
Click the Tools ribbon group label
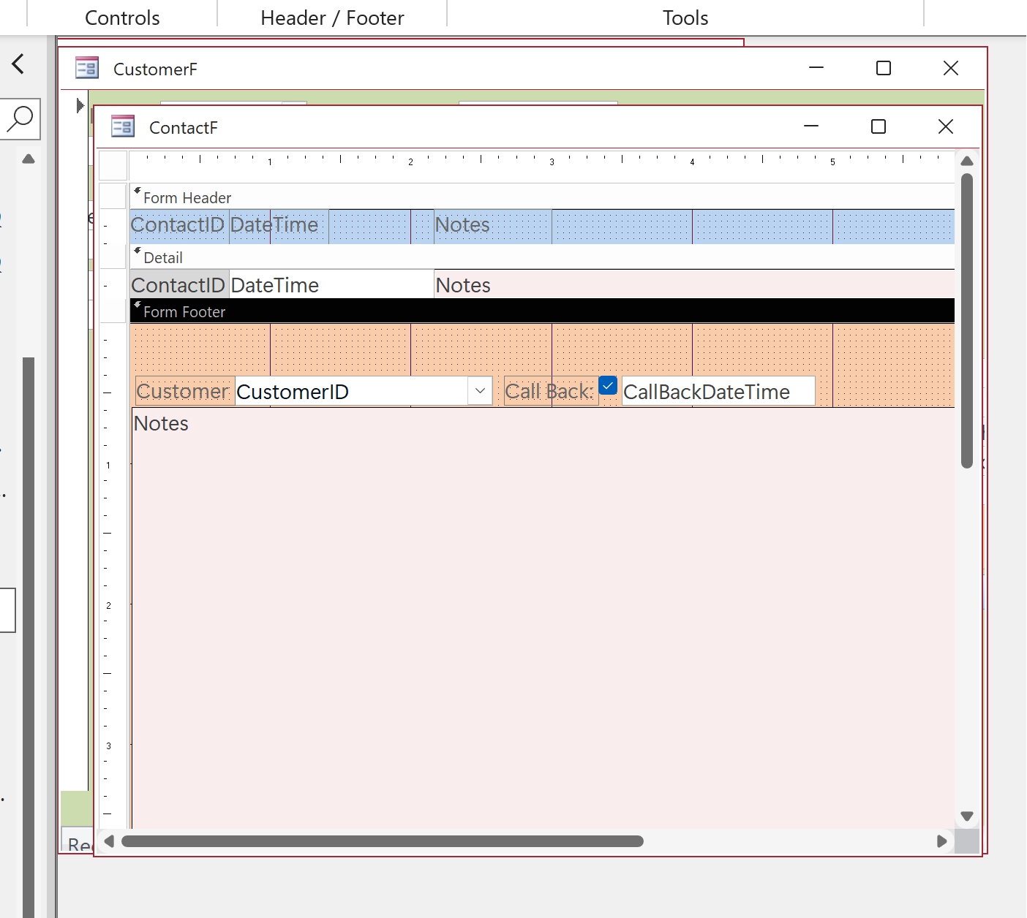(685, 18)
